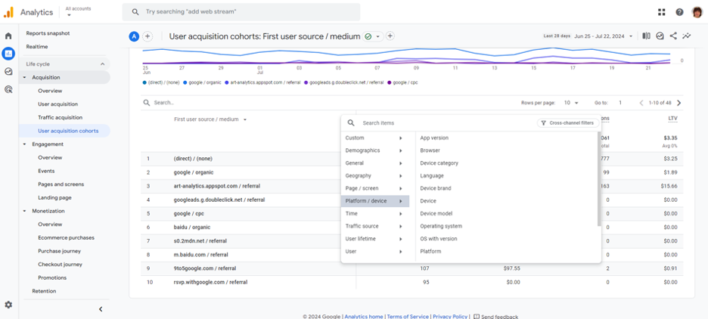Viewport: 708px width, 319px height.
Task: Click Cross-channel filters button
Action: pos(568,123)
